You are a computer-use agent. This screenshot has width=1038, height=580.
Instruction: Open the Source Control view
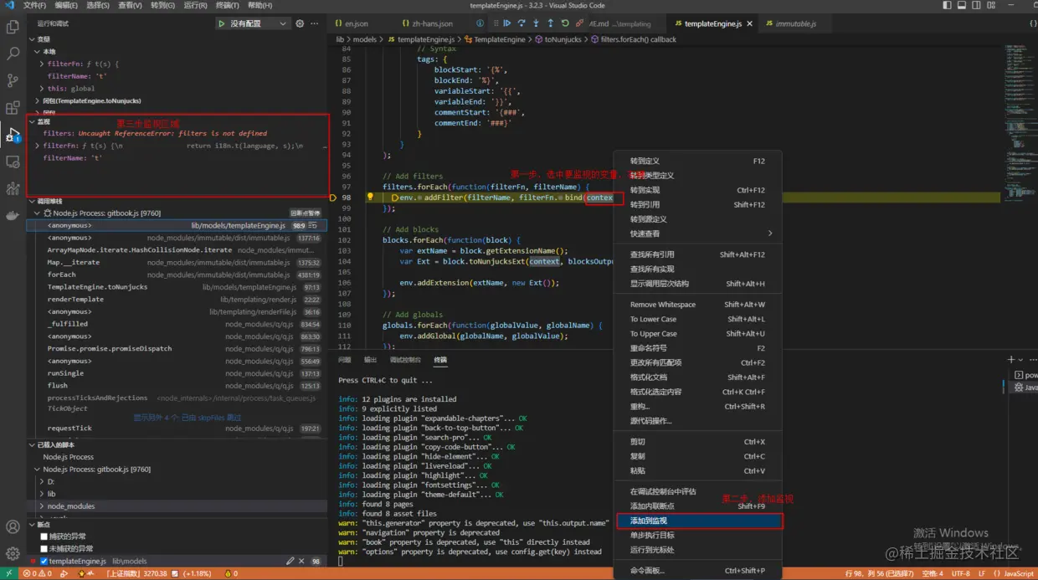(13, 80)
